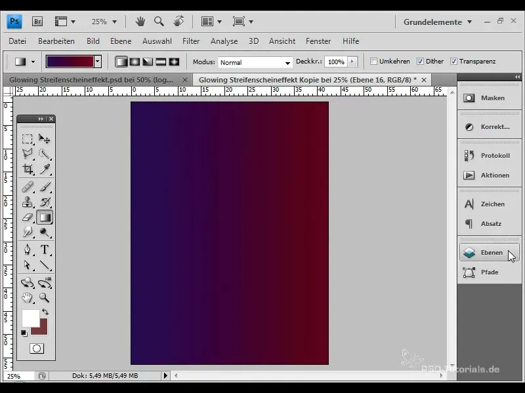The width and height of the screenshot is (525, 393).
Task: Open the Deckkr. opacity slider arrow
Action: 352,62
